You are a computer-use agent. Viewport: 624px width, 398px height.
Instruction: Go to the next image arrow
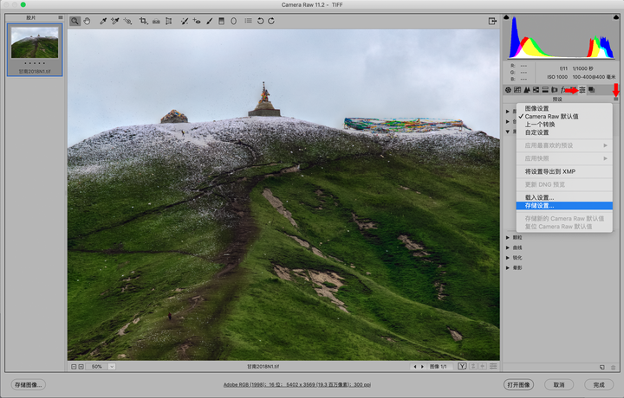click(422, 367)
